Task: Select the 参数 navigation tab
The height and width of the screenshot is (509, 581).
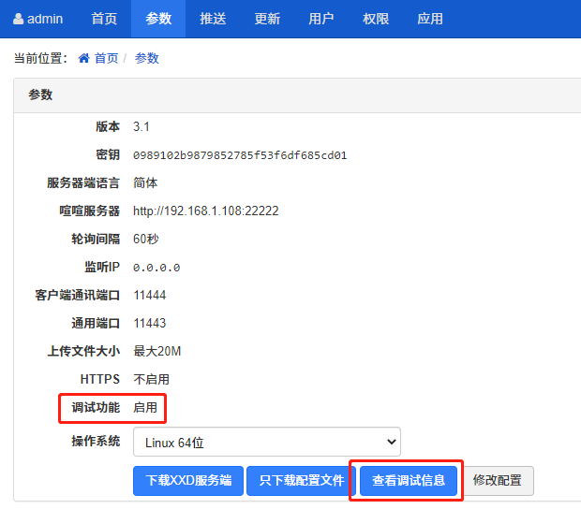Action: 158,19
